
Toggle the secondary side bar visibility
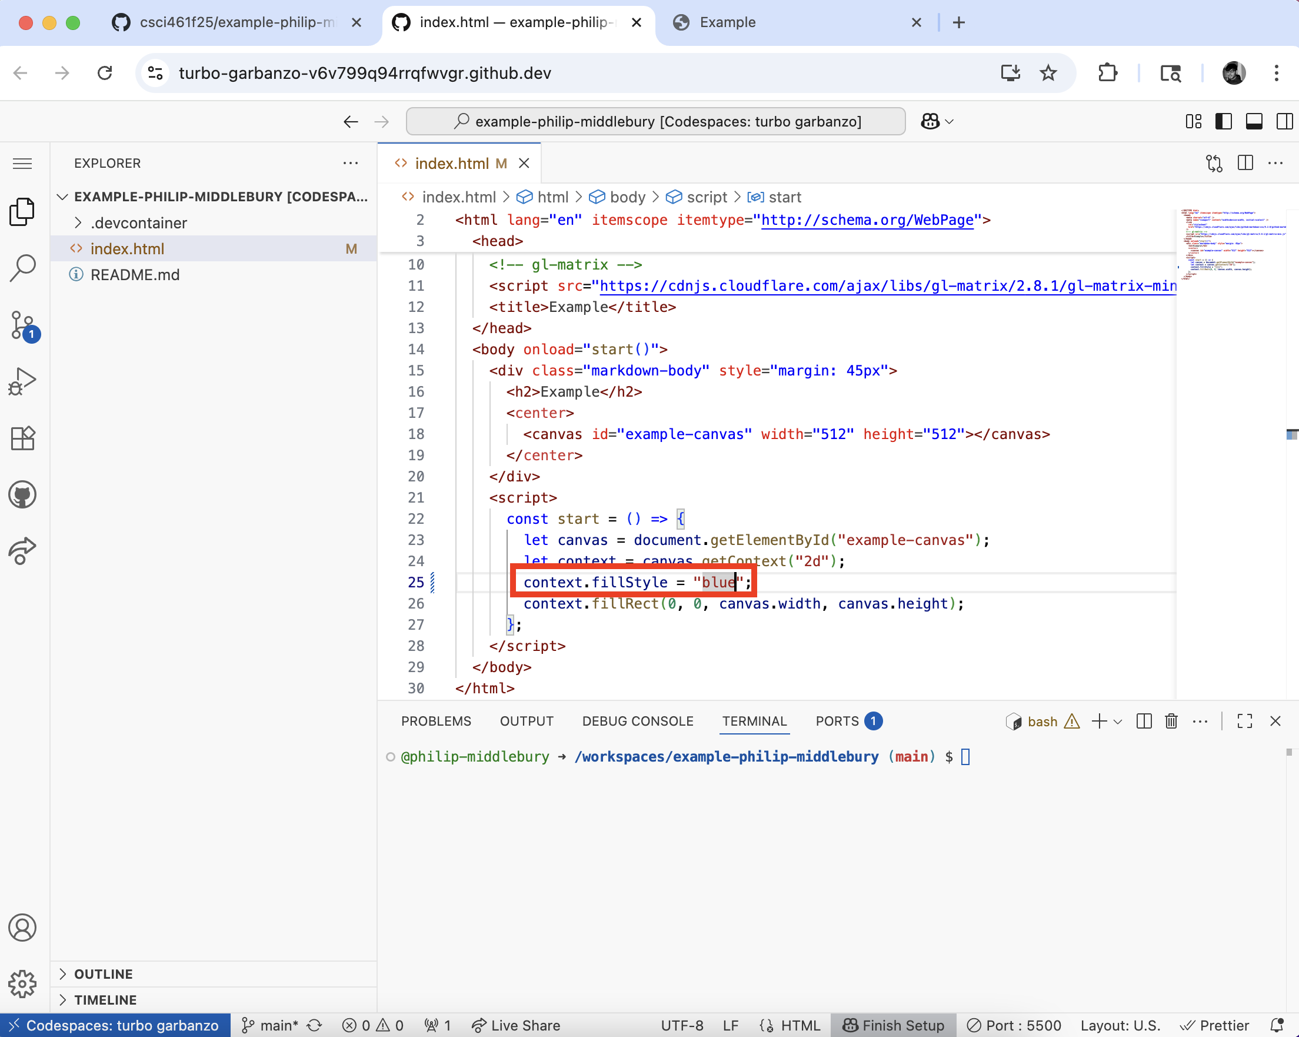pyautogui.click(x=1284, y=121)
